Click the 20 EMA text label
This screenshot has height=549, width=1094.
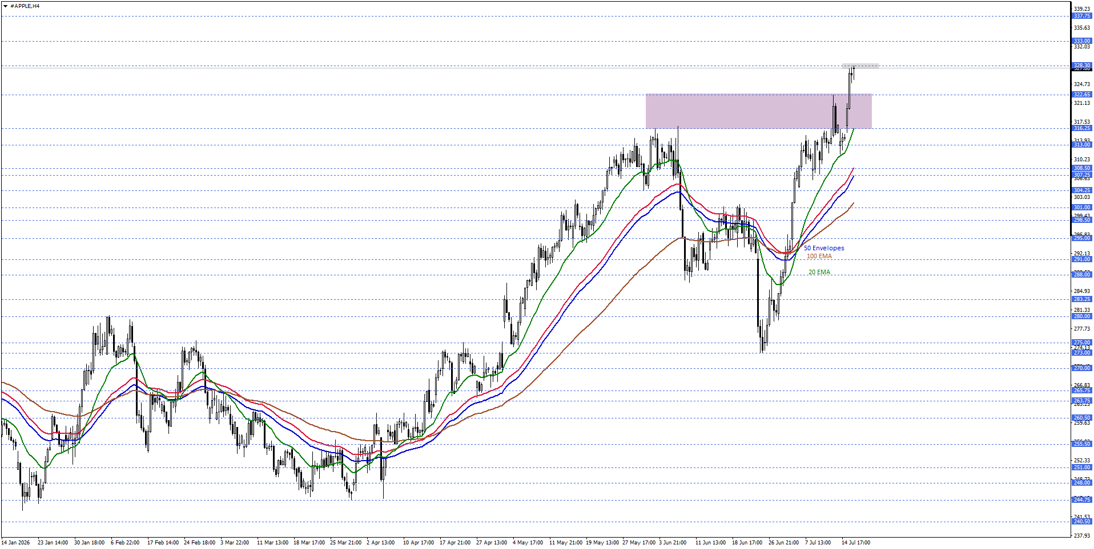click(819, 272)
